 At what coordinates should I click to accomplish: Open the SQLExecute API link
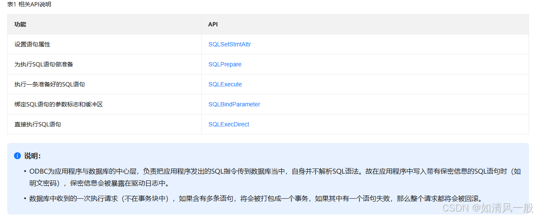point(225,84)
